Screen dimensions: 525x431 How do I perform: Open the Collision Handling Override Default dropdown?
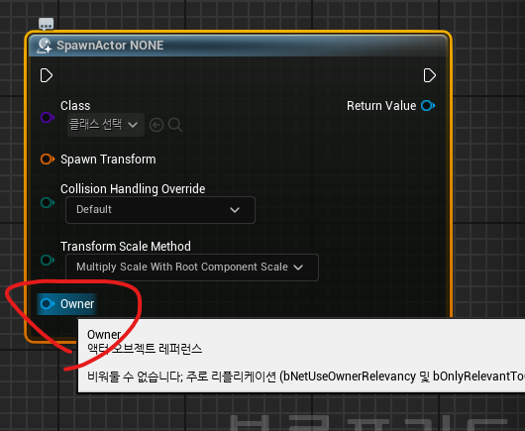(x=160, y=210)
